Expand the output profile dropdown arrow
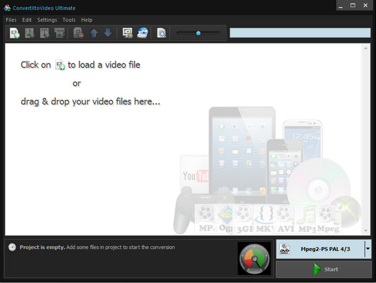The image size is (376, 283). click(367, 249)
